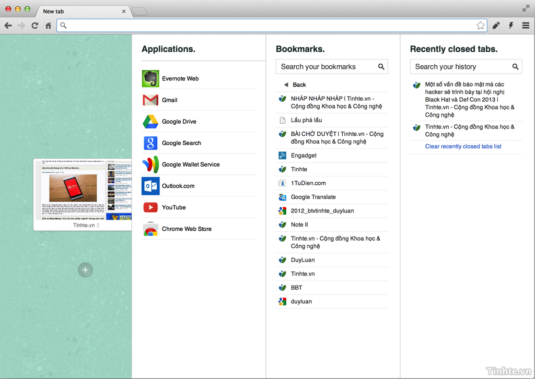Image resolution: width=535 pixels, height=379 pixels.
Task: Open the lowercase duyluan bookmark
Action: (332, 302)
